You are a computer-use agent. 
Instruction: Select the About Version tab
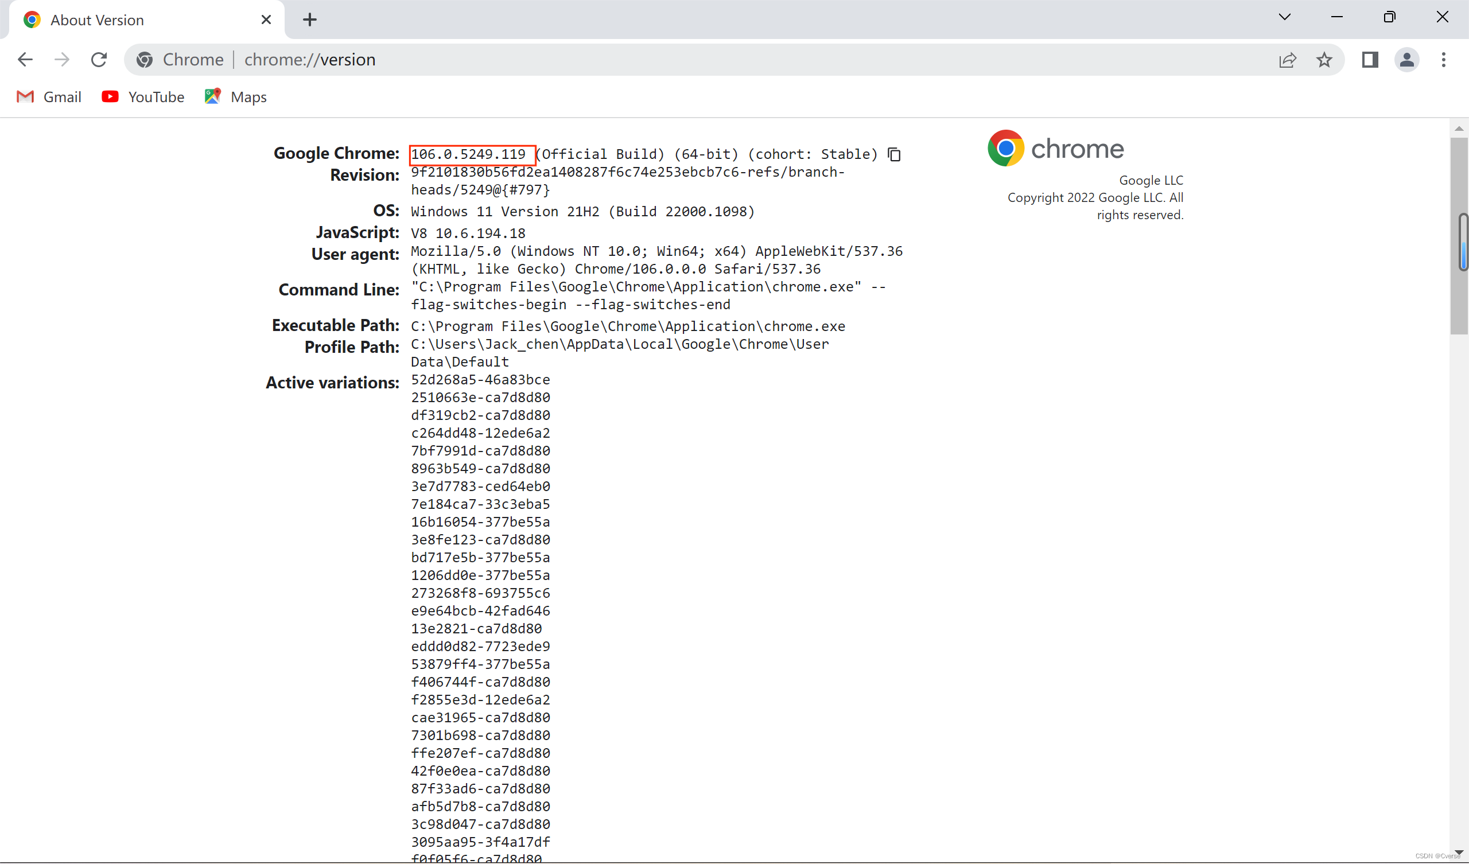point(98,20)
